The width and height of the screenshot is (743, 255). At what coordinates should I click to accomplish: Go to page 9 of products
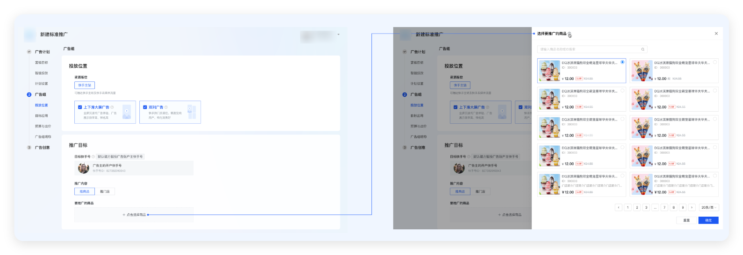tap(683, 207)
